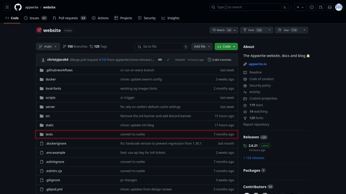The image size is (346, 194).
Task: Open the Code of conduct link
Action: click(x=261, y=79)
